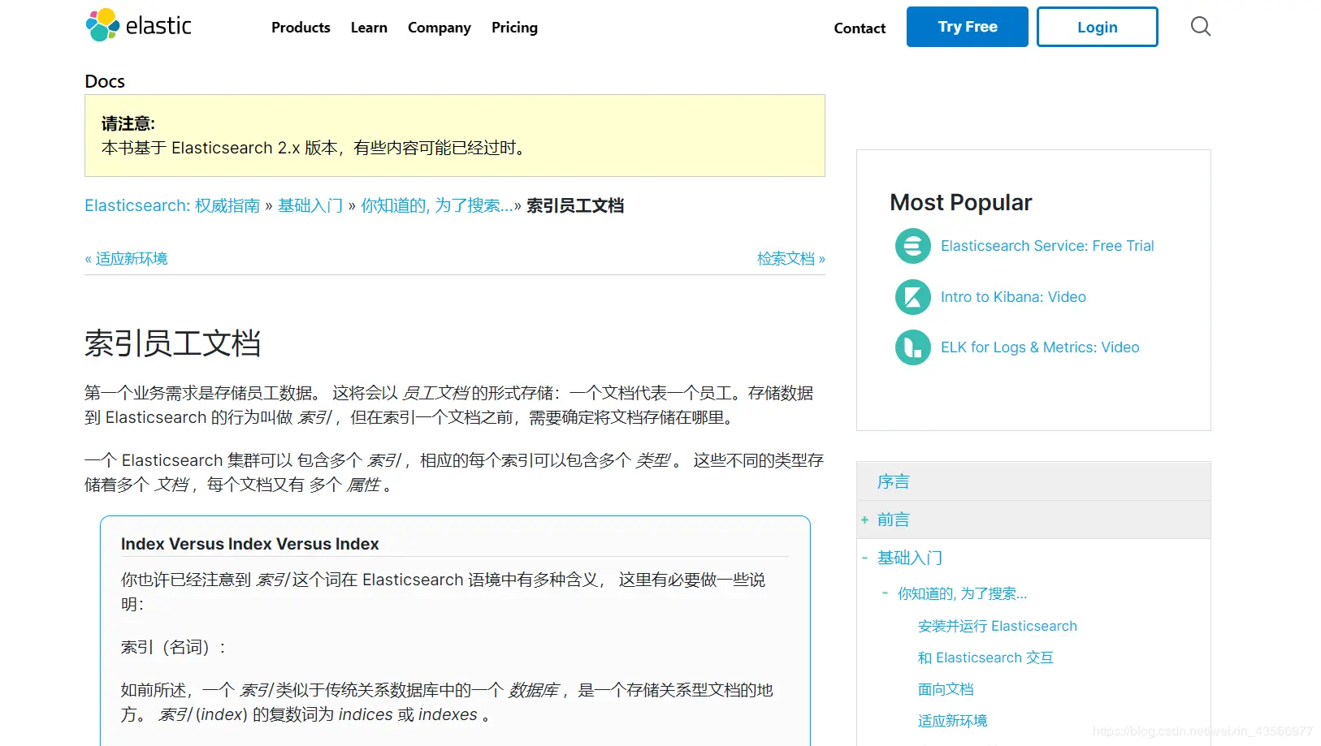Open the Elasticsearch: 权威指南 breadcrumb
The image size is (1321, 746).
coord(172,205)
